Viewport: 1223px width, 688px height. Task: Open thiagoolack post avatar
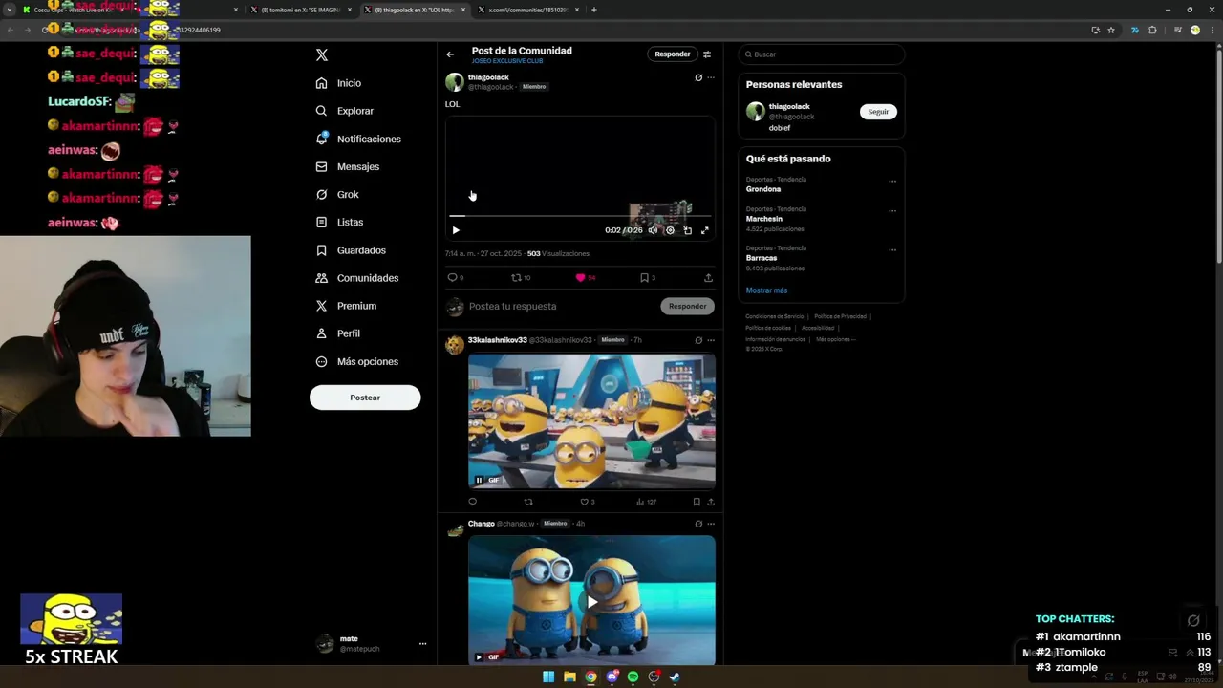point(455,82)
